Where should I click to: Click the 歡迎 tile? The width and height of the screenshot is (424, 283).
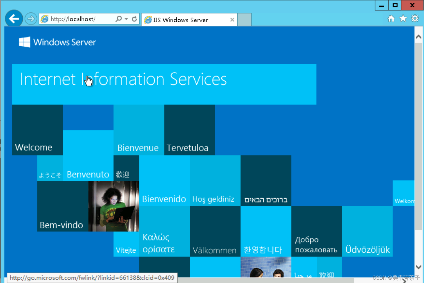tap(126, 168)
